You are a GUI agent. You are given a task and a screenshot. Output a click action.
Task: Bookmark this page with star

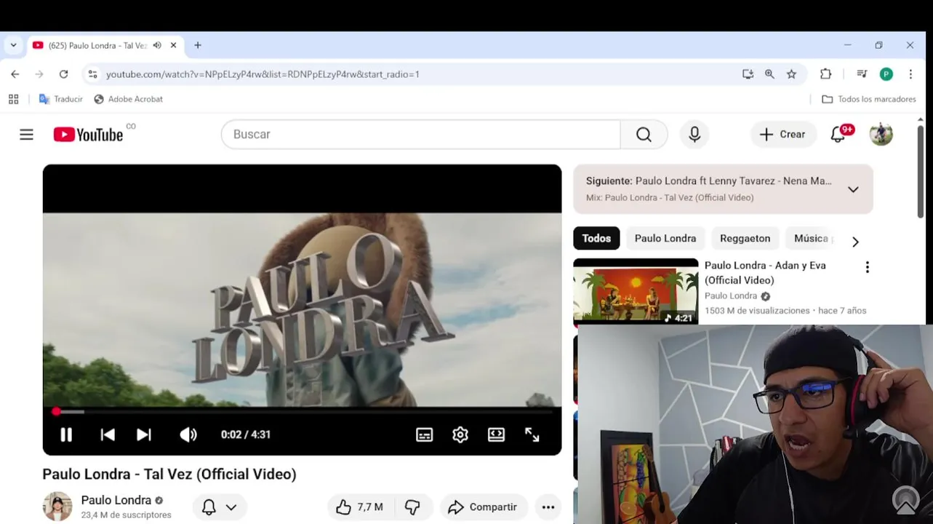(791, 74)
